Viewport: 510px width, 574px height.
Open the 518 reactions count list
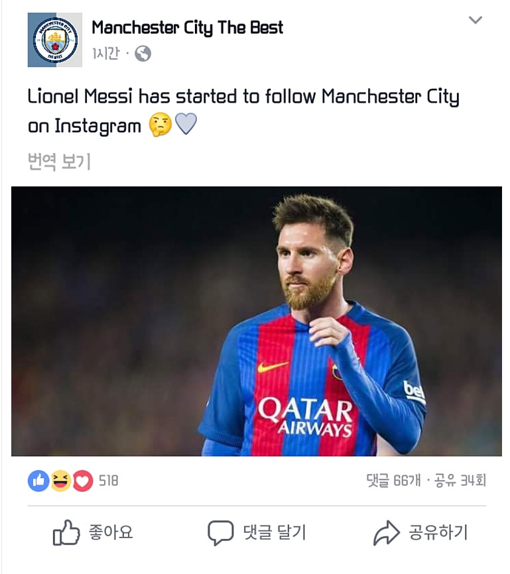click(x=109, y=481)
